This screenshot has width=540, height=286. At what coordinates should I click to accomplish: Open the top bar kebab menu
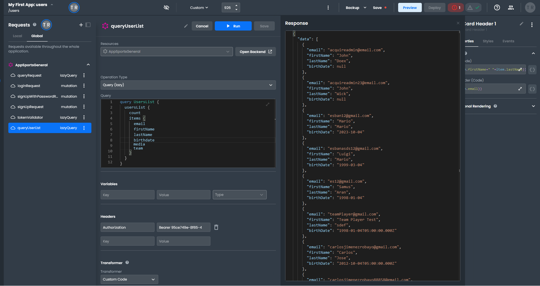tap(328, 8)
